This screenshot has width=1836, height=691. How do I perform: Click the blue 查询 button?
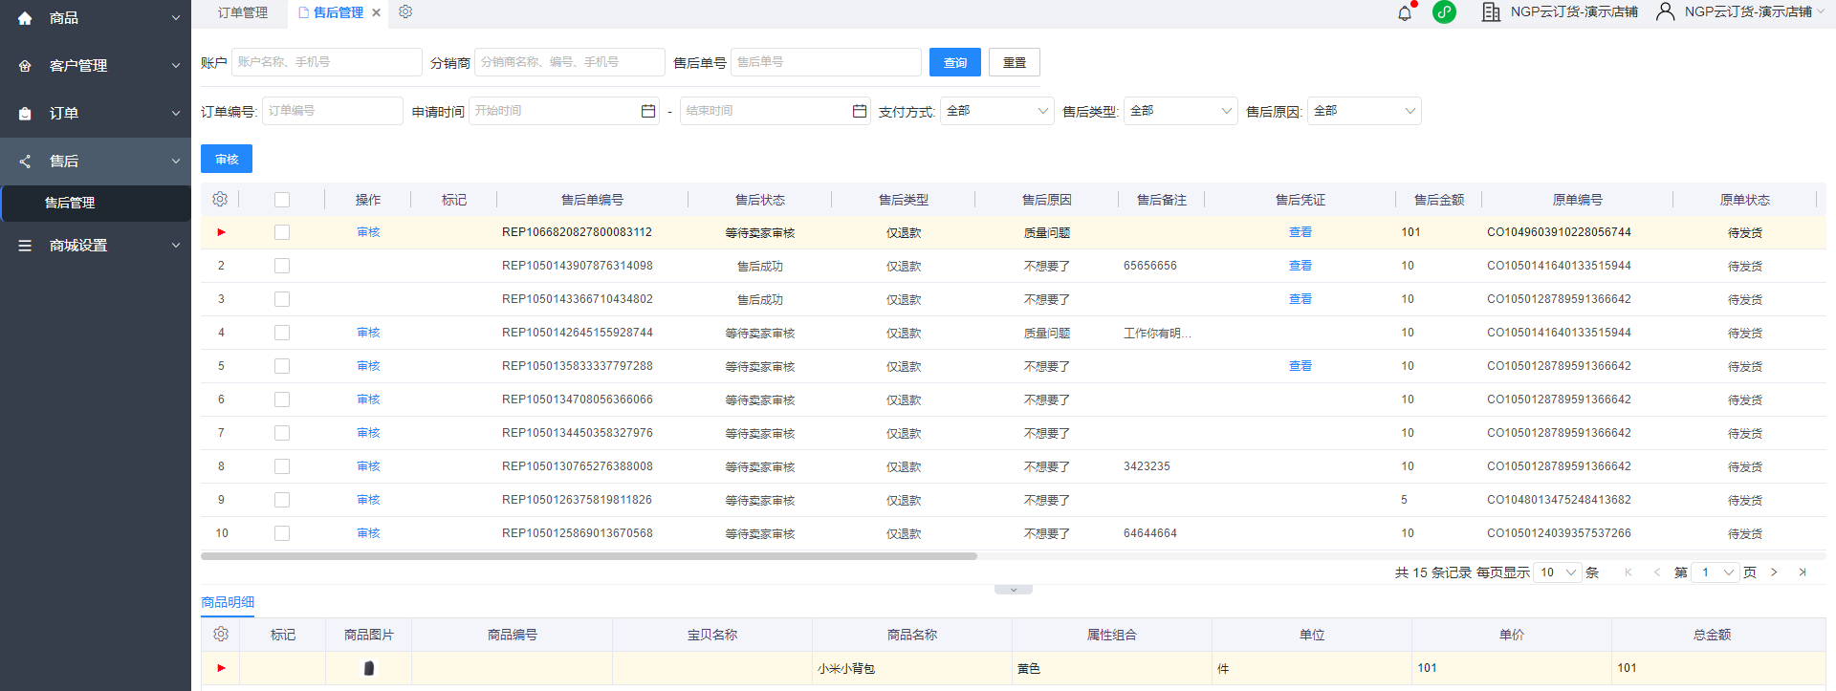954,62
